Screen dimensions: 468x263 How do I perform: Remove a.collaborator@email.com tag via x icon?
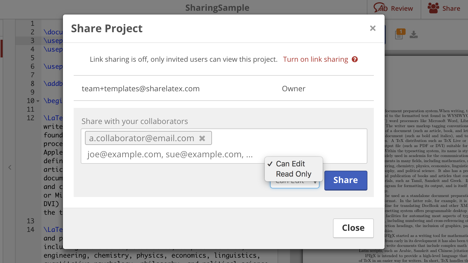coord(202,138)
